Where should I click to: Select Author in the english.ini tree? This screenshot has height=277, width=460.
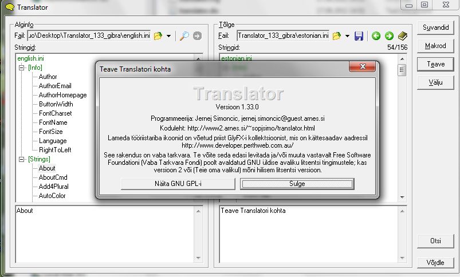click(x=48, y=77)
